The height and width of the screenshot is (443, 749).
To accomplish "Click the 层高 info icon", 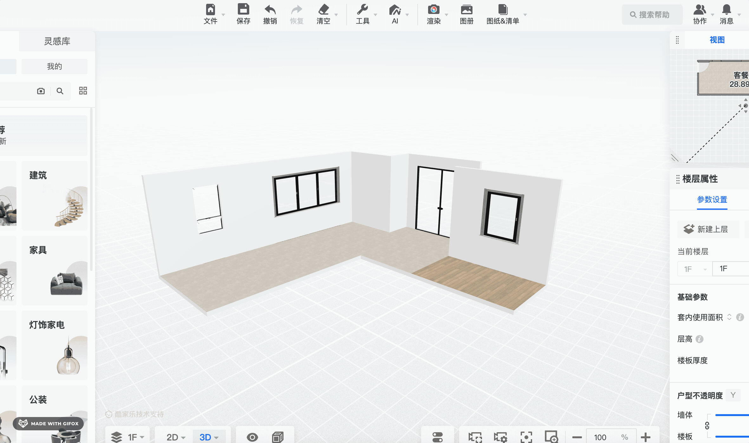I will tap(700, 339).
